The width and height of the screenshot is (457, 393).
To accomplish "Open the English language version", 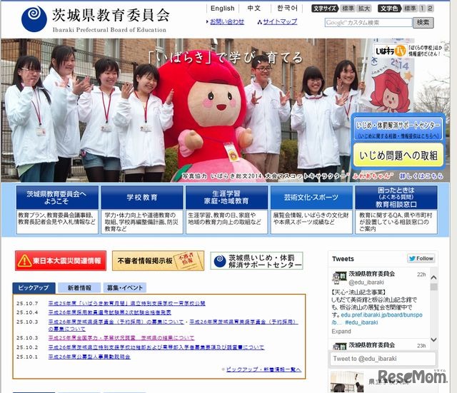I will tap(222, 9).
